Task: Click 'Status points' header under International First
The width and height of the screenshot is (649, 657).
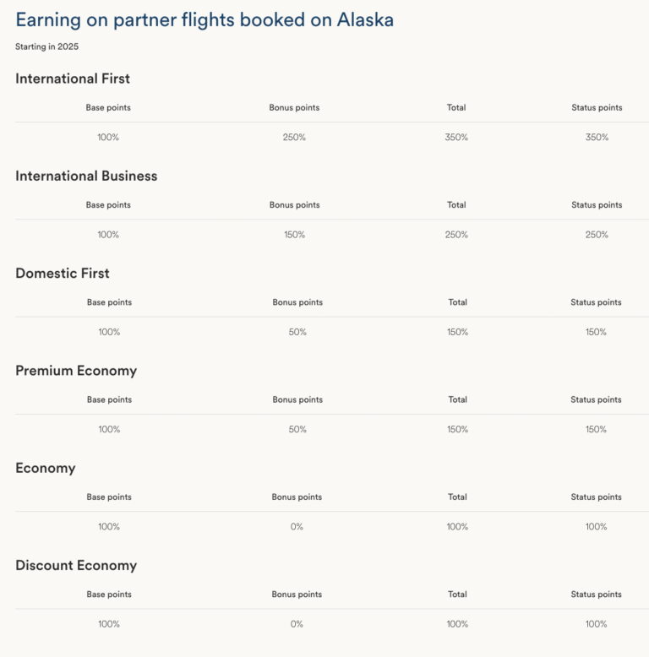Action: [x=597, y=108]
